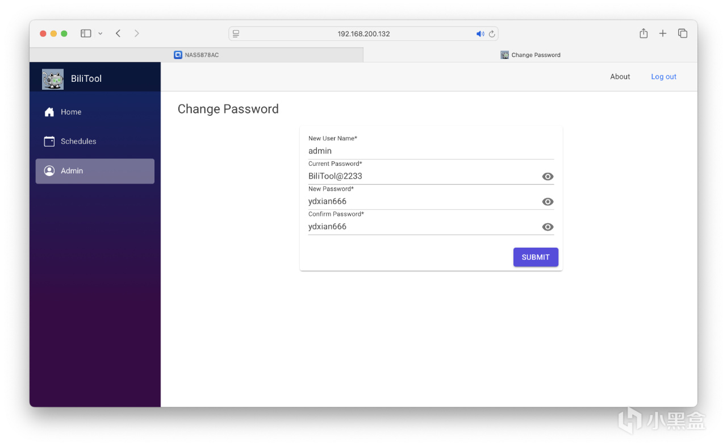
Task: Click the Admin user avatar icon
Action: [x=49, y=170]
